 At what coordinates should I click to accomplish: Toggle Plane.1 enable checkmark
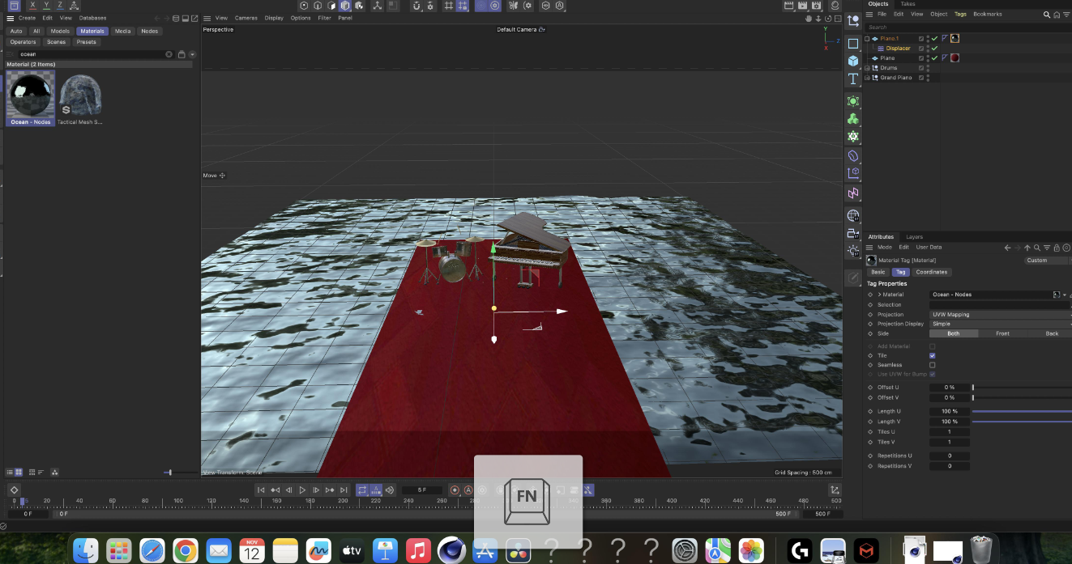pyautogui.click(x=935, y=38)
